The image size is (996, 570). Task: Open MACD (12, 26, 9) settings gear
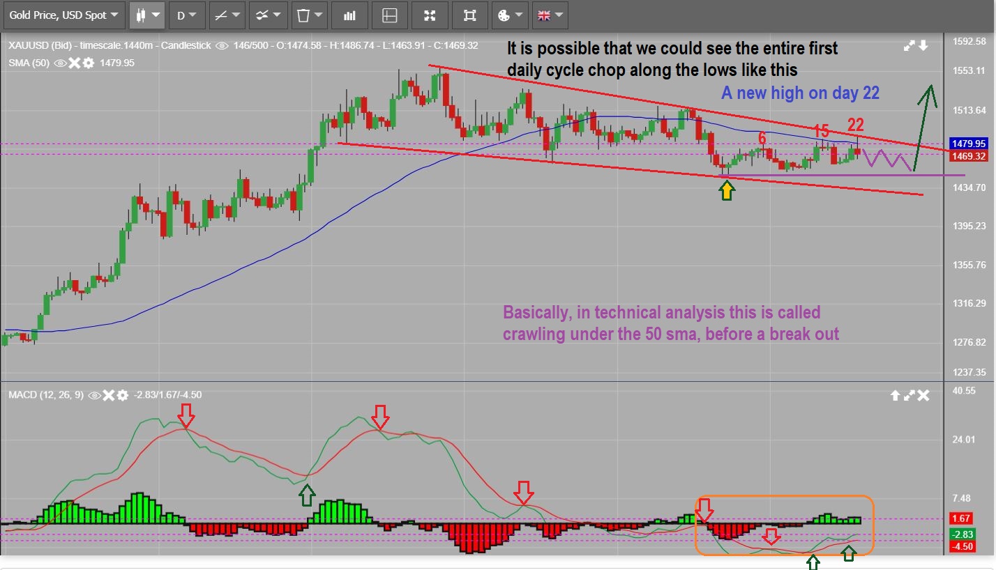[x=123, y=395]
